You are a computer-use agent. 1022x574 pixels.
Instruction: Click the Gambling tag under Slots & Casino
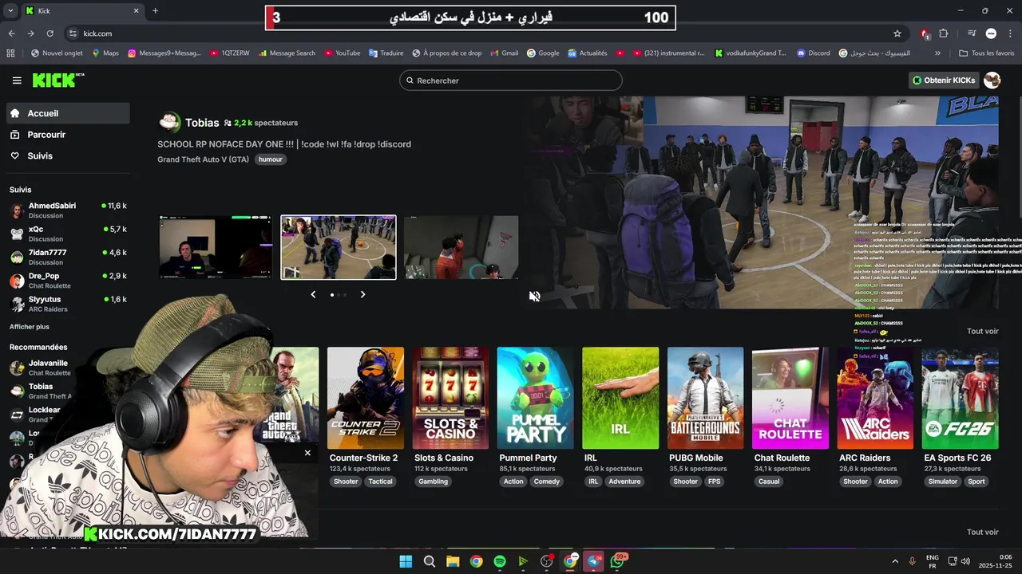434,482
